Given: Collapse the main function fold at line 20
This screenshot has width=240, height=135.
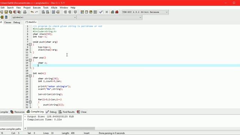Looking at the screenshot, I should [30, 76].
